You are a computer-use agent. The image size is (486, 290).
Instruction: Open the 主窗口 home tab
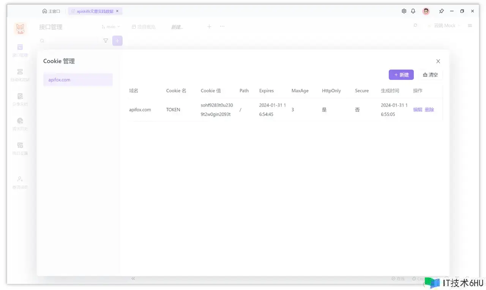point(51,11)
